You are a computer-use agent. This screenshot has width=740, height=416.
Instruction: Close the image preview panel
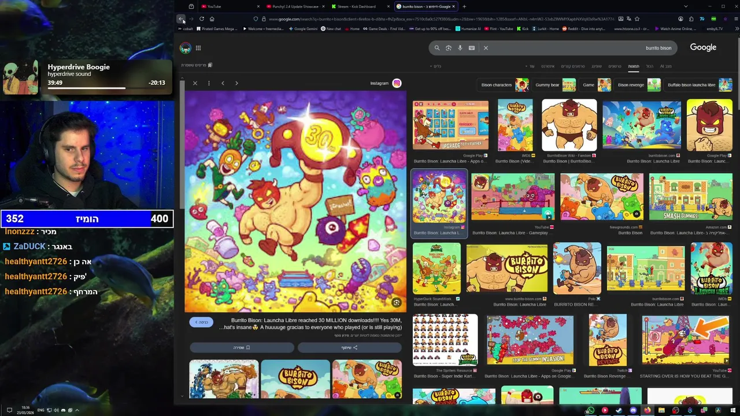(195, 83)
